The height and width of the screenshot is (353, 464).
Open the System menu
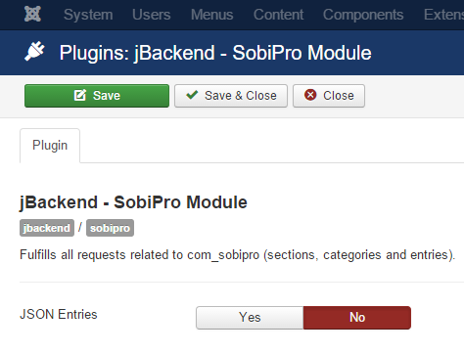click(88, 15)
